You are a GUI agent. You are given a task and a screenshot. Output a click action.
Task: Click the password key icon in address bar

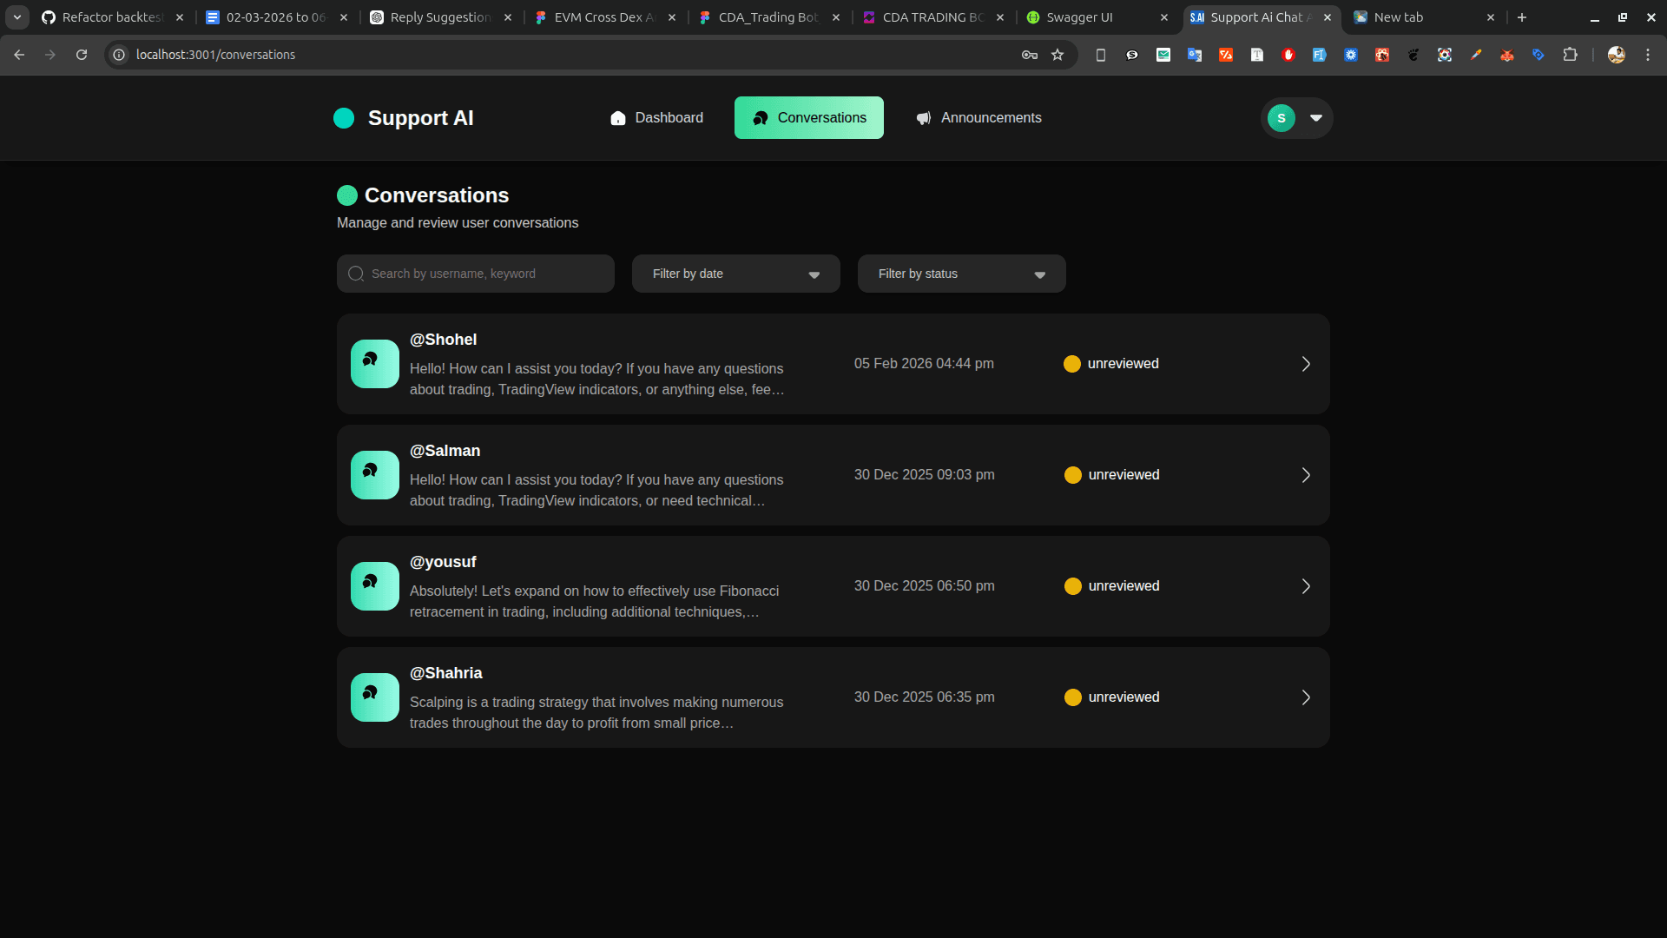tap(1030, 55)
